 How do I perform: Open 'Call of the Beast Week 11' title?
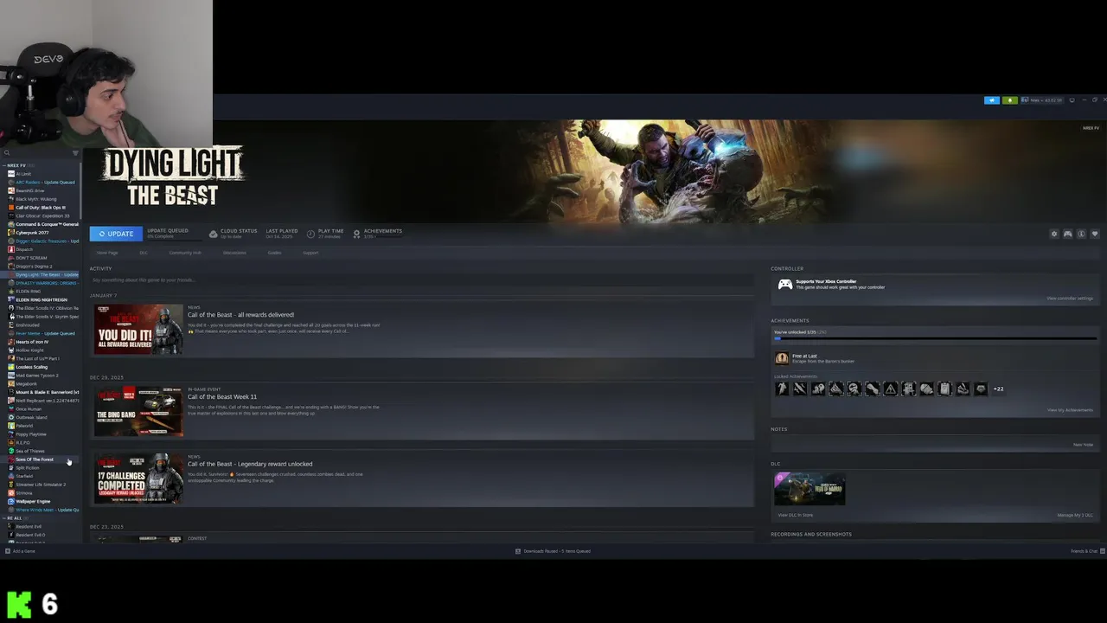pos(222,397)
